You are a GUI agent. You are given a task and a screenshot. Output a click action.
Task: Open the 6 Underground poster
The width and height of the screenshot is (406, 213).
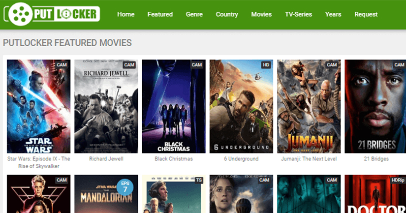241,106
